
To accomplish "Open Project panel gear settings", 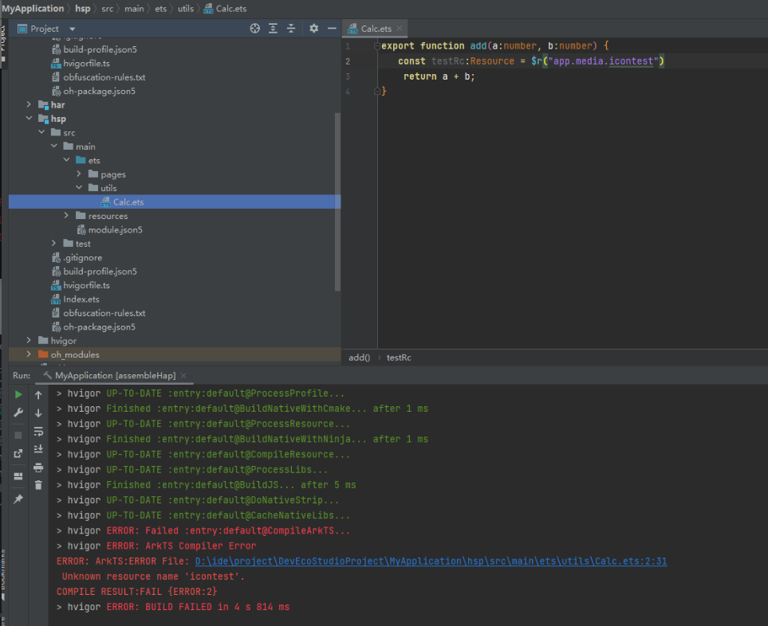I will click(313, 29).
